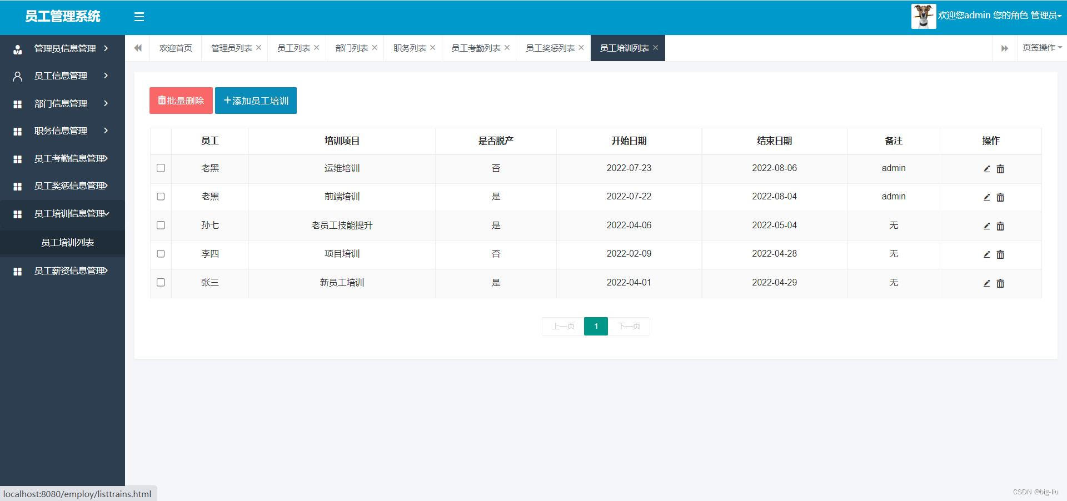Delete the 项目培训 row with trash icon
Viewport: 1067px width, 501px height.
tap(1000, 254)
